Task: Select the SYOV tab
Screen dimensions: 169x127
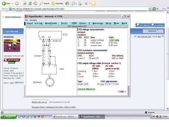Action: (x=74, y=23)
